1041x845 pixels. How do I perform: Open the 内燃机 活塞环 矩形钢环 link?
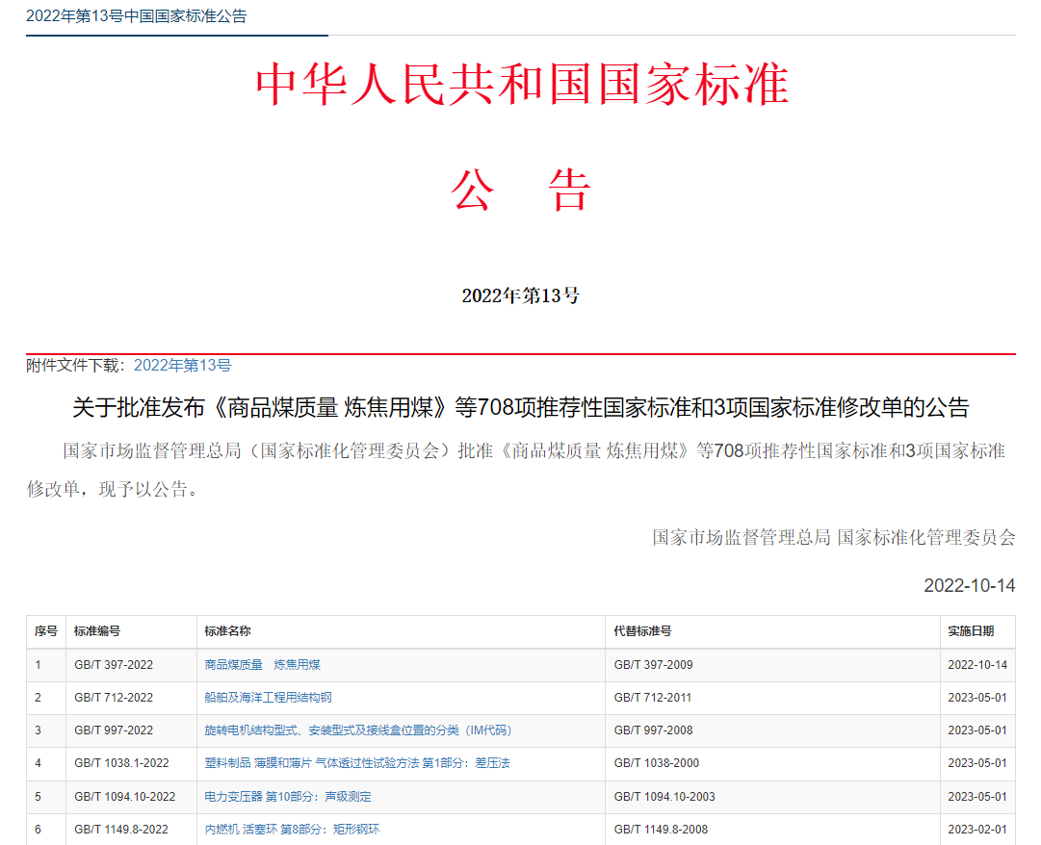click(x=292, y=829)
